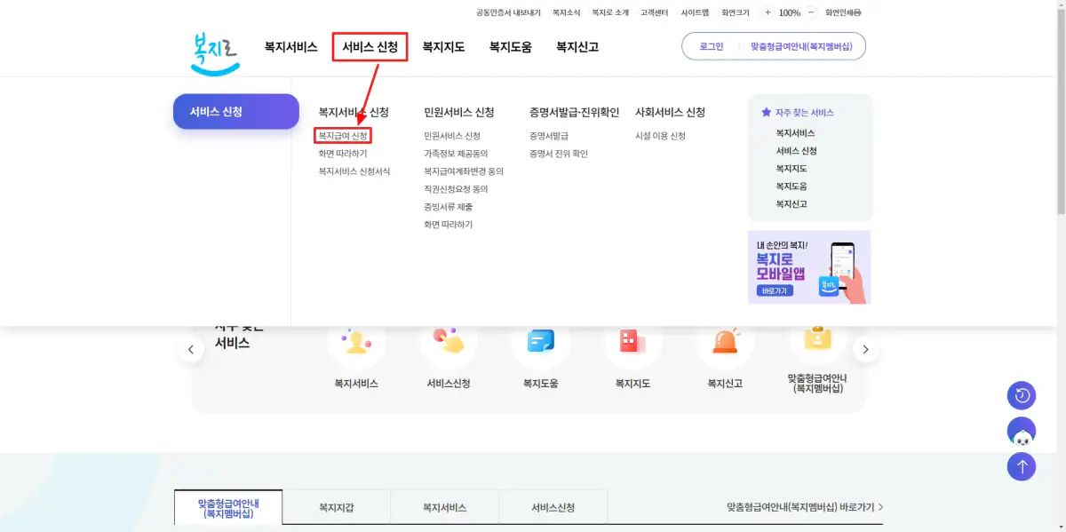Click 복지지도 in 자주 찾는 서비스
Viewport: 1066px width, 532px height.
point(792,168)
